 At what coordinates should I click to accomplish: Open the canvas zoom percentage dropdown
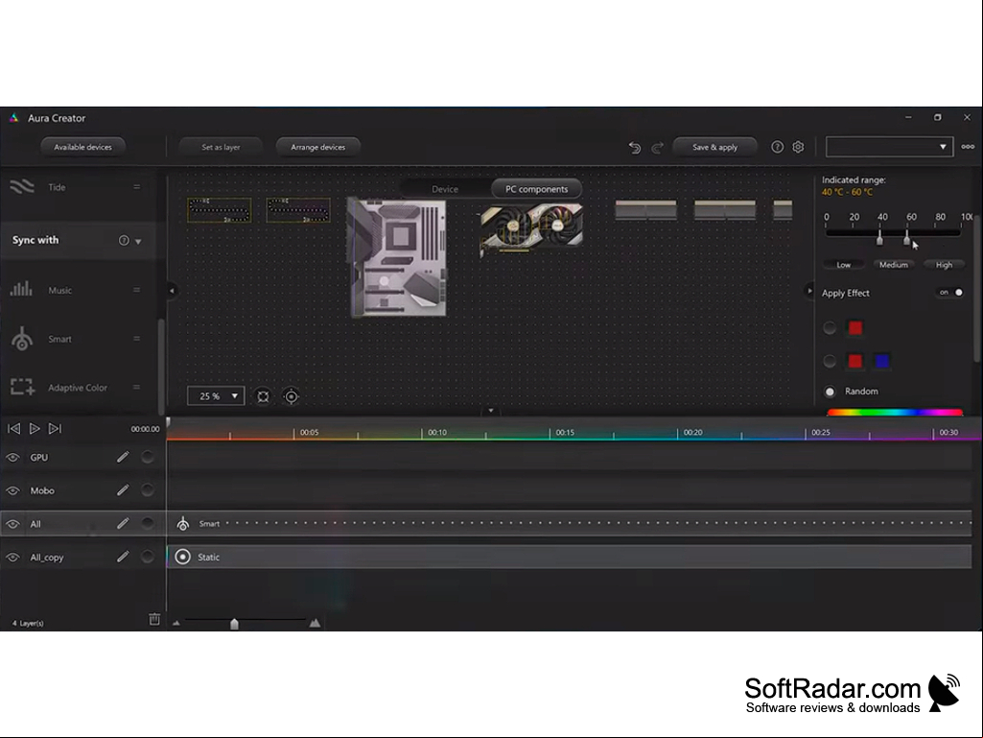[216, 396]
